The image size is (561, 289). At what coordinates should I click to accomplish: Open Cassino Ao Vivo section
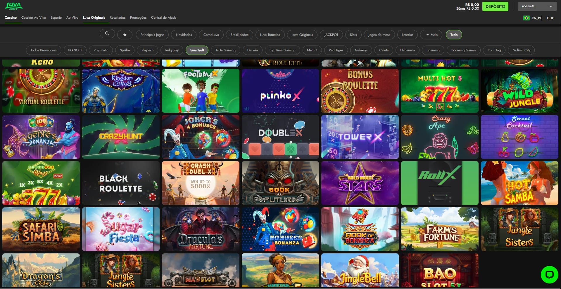(x=34, y=18)
